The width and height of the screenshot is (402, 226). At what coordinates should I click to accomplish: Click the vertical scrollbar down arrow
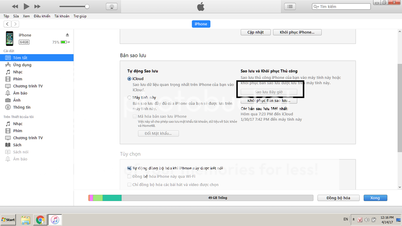(400, 187)
